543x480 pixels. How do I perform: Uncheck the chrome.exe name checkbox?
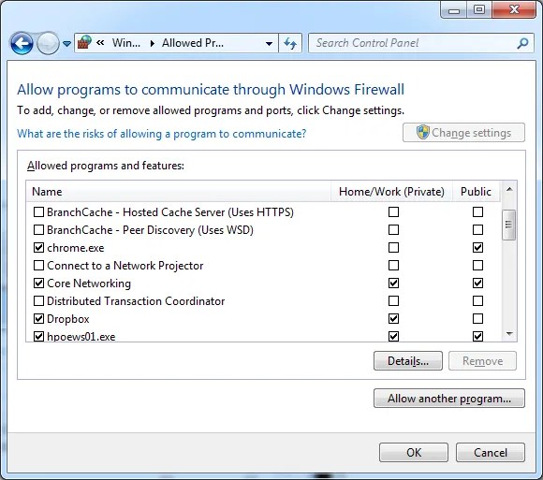38,247
